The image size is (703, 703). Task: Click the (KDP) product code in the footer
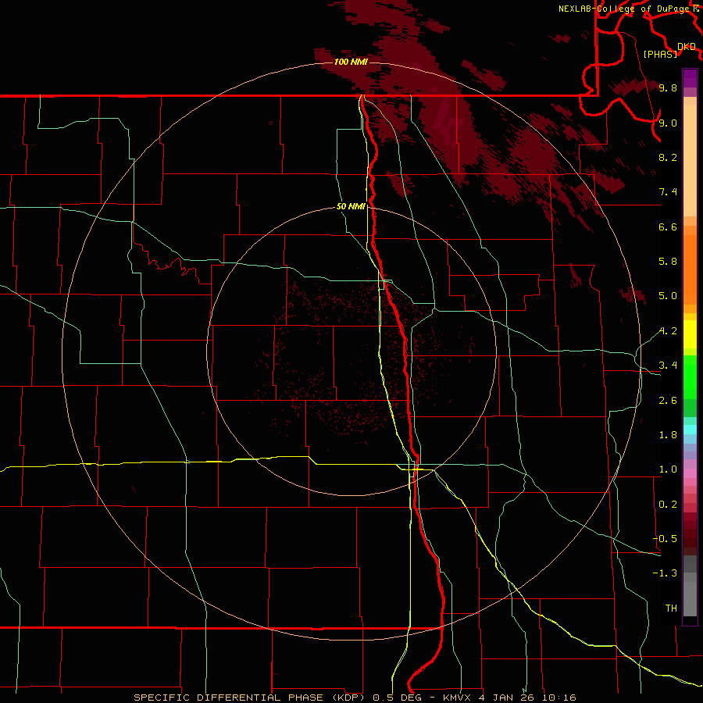point(348,698)
